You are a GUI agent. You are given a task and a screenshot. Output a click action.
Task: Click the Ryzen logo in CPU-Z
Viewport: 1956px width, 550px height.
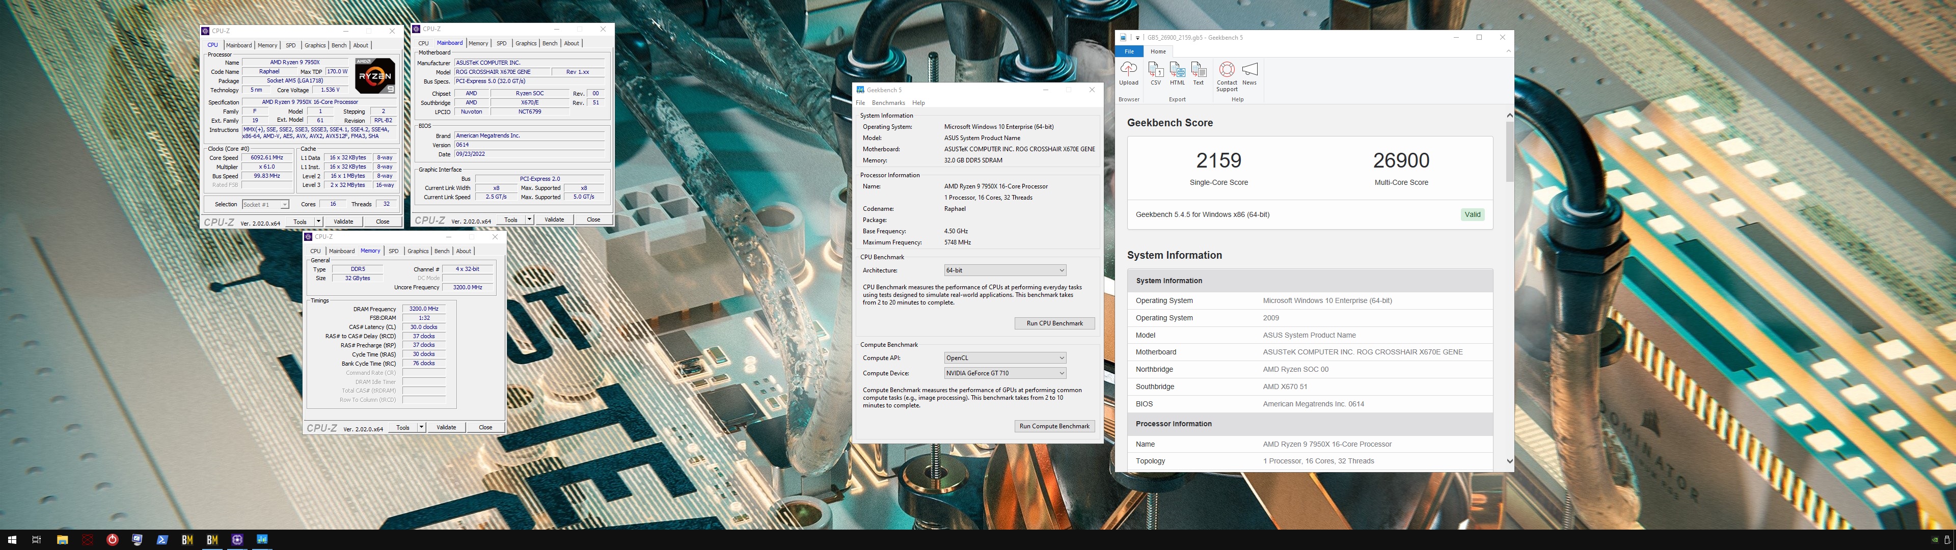375,76
